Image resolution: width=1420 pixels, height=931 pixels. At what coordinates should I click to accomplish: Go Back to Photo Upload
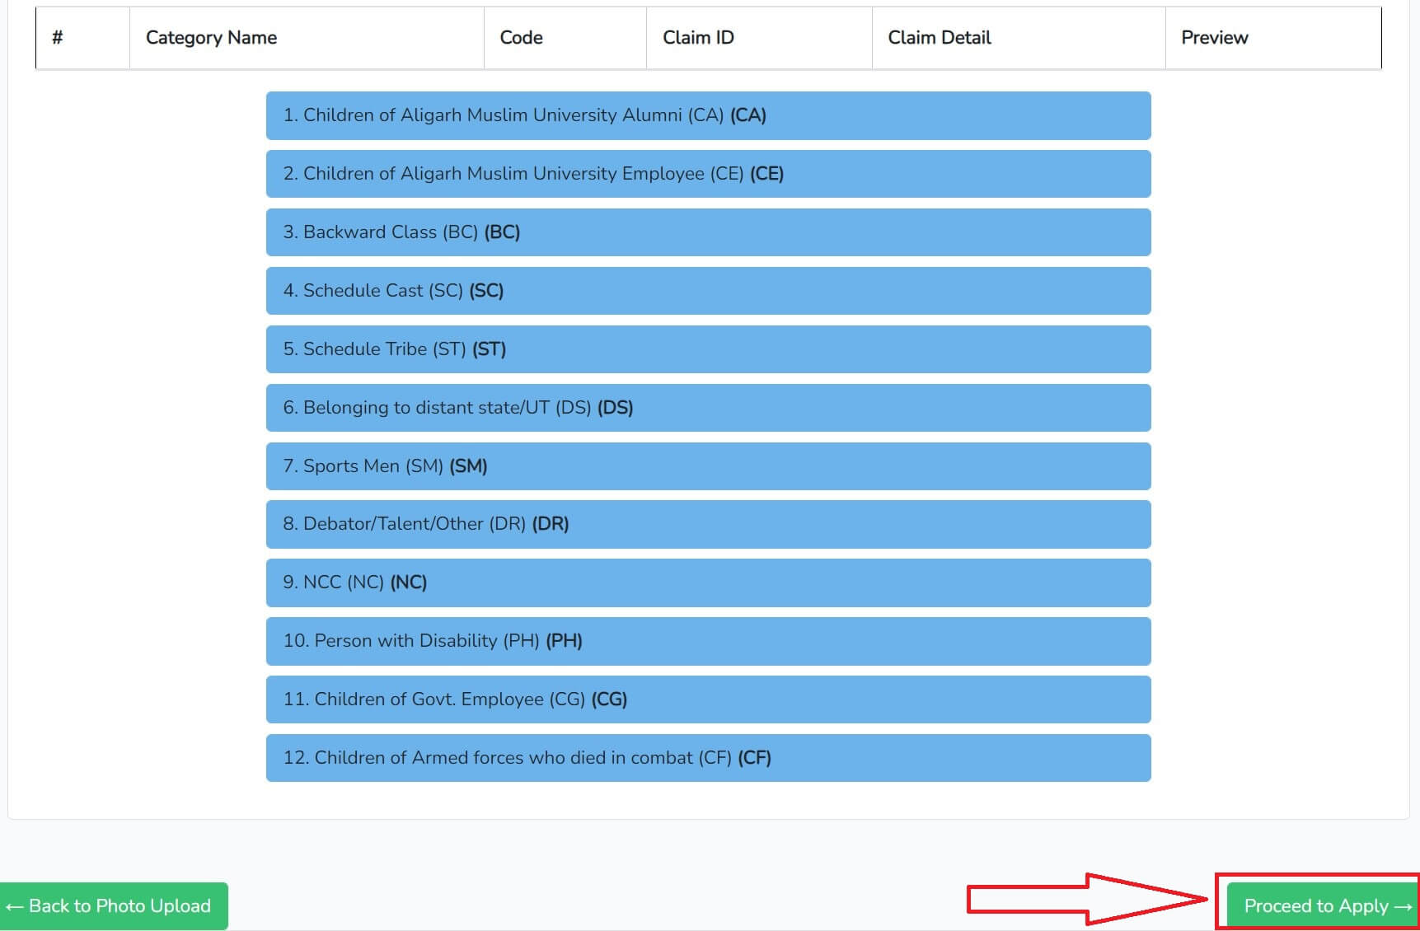pos(114,906)
